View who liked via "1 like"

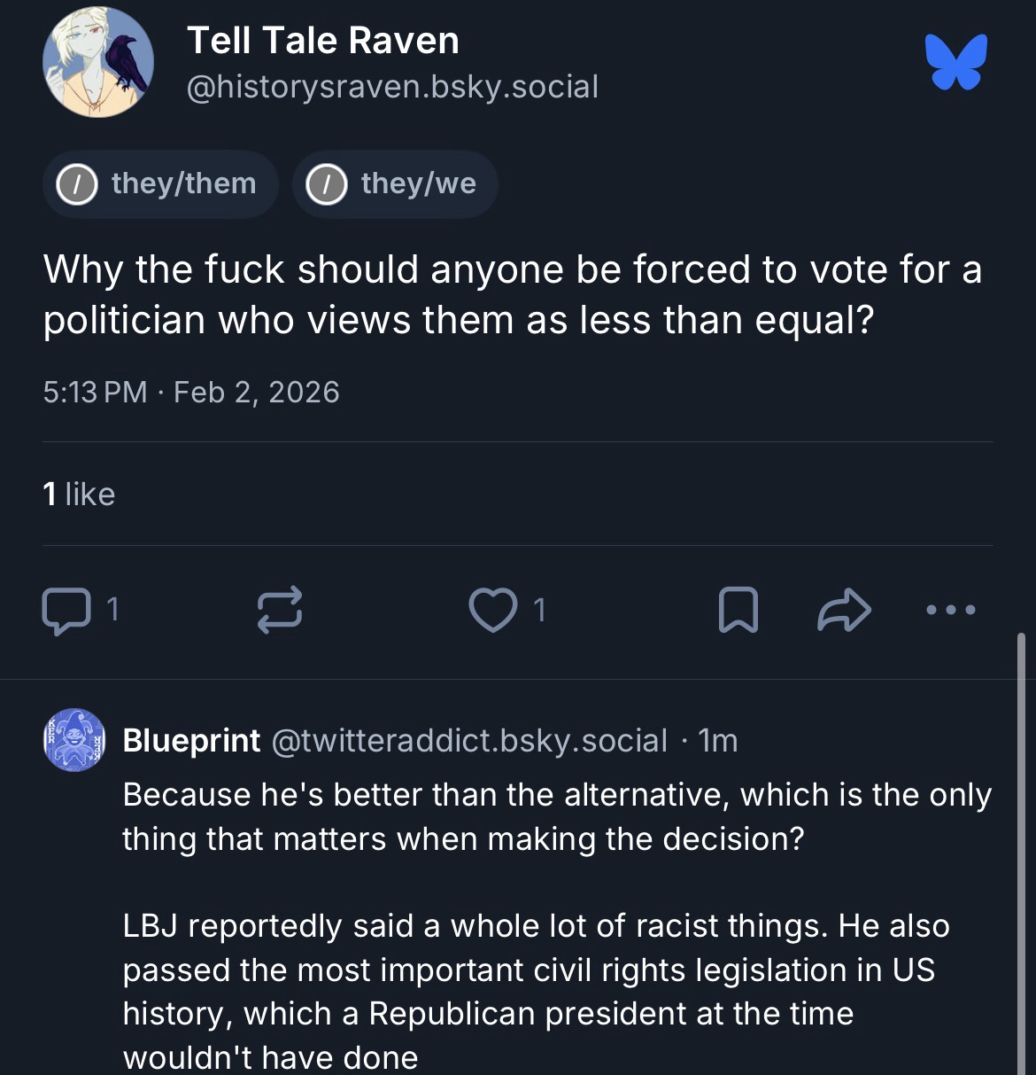point(79,494)
